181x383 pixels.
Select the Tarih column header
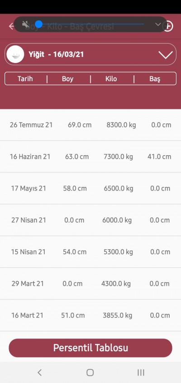point(25,79)
